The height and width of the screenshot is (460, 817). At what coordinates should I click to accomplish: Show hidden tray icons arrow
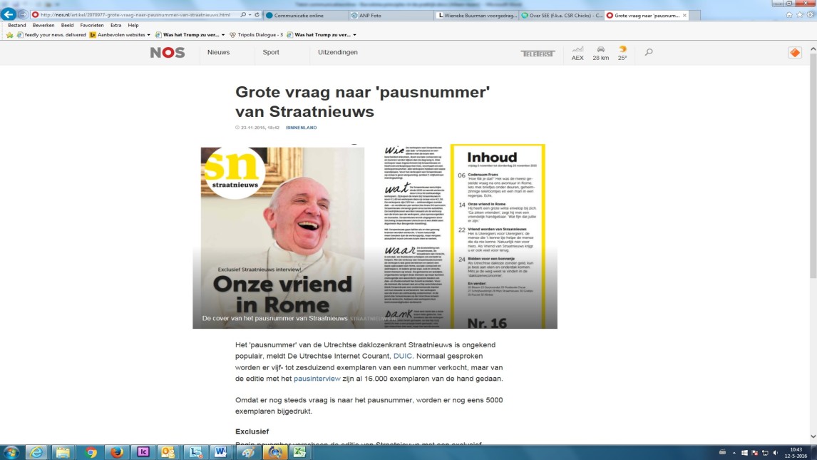click(734, 453)
